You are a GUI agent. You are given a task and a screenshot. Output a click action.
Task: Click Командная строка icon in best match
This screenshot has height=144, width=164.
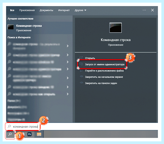tap(11, 27)
